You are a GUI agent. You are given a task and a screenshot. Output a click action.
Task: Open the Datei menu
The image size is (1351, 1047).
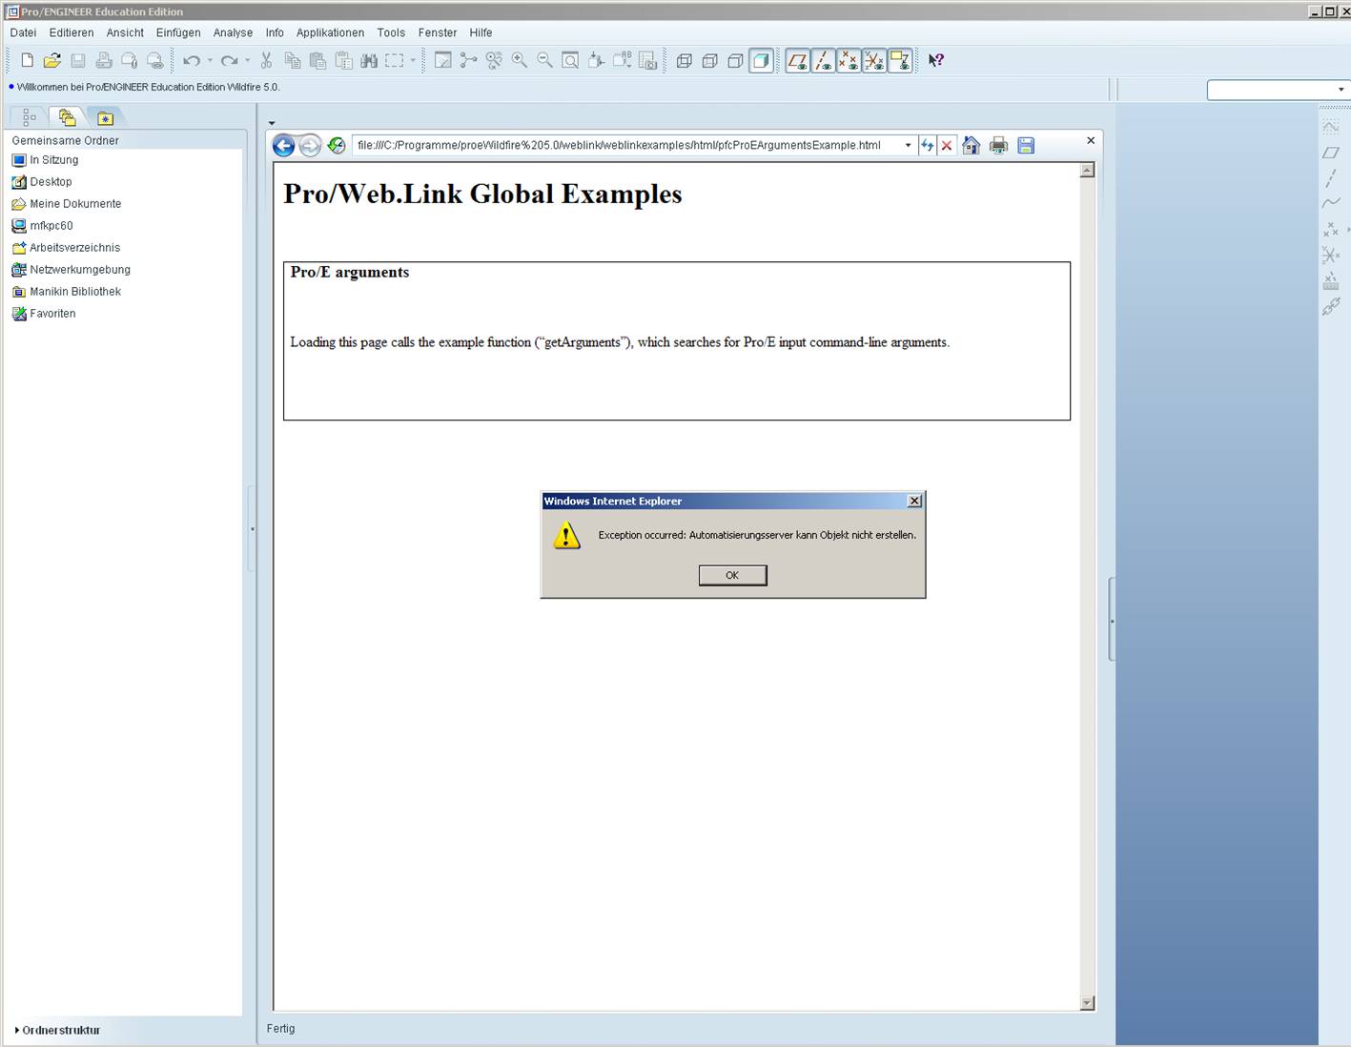pyautogui.click(x=23, y=32)
